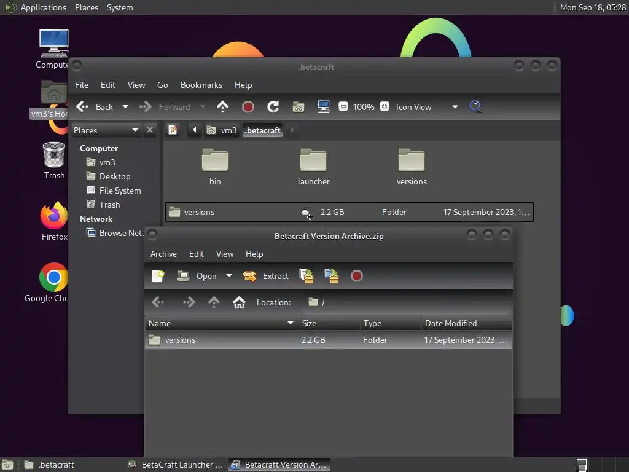This screenshot has height=472, width=629.
Task: Click the red Stop icon in archive manager
Action: click(357, 276)
